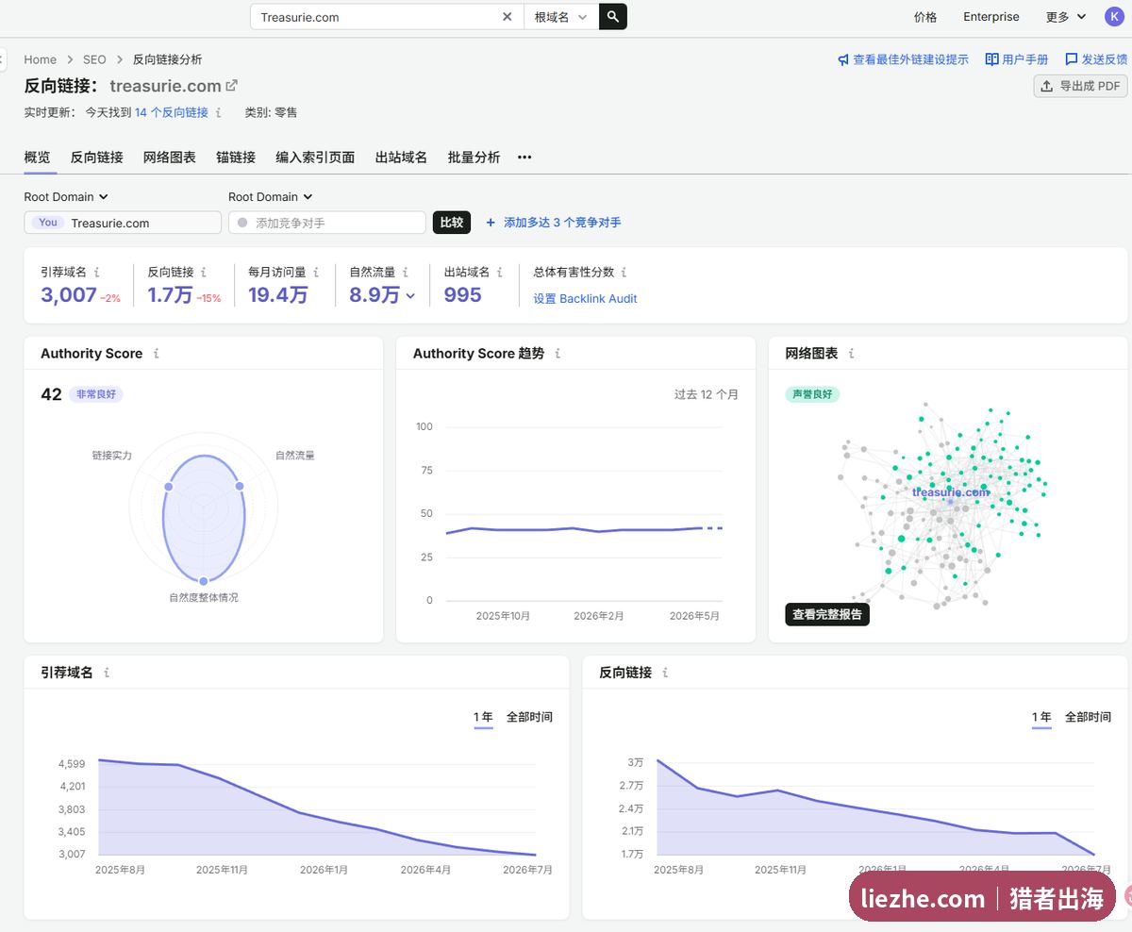
Task: Click info icon next to 引荐域名 metric
Action: (x=97, y=272)
